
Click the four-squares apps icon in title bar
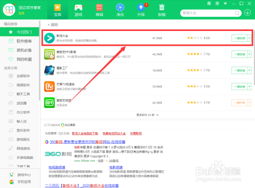pyautogui.click(x=217, y=4)
